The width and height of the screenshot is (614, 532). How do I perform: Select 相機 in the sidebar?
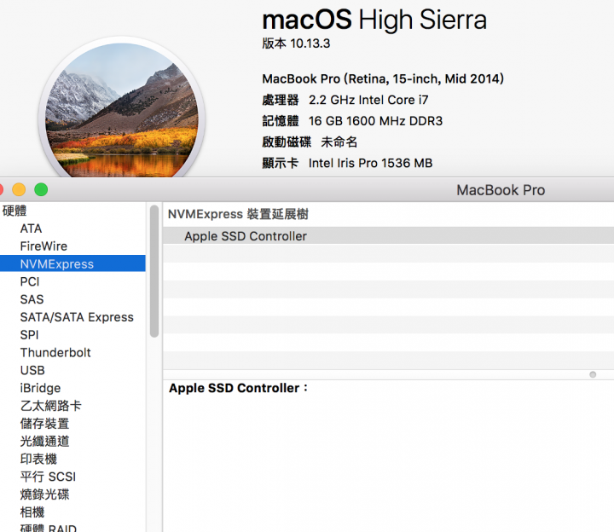click(x=32, y=512)
